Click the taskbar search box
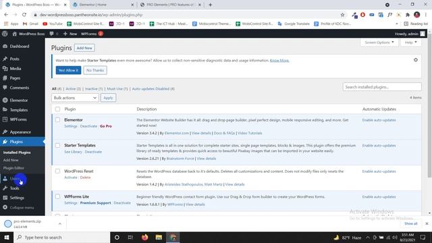Viewport: 432px width, 243px height. click(61, 237)
